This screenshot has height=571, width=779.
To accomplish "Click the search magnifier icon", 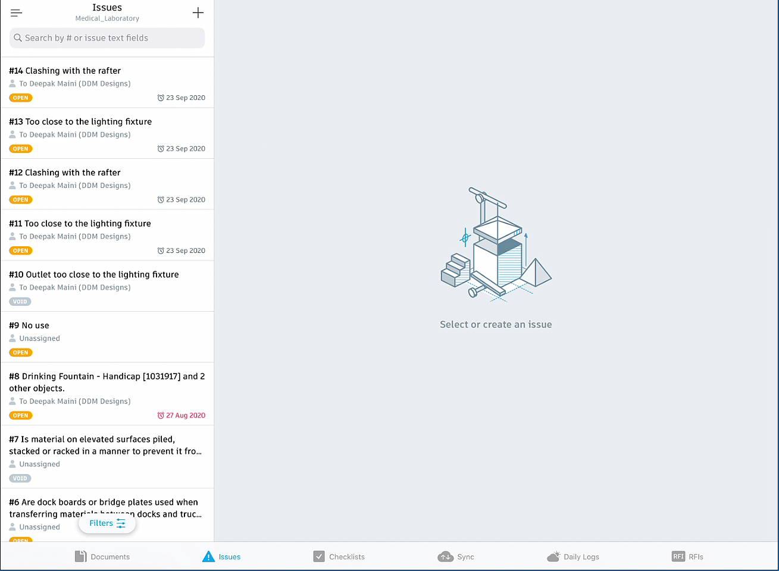I will [18, 37].
